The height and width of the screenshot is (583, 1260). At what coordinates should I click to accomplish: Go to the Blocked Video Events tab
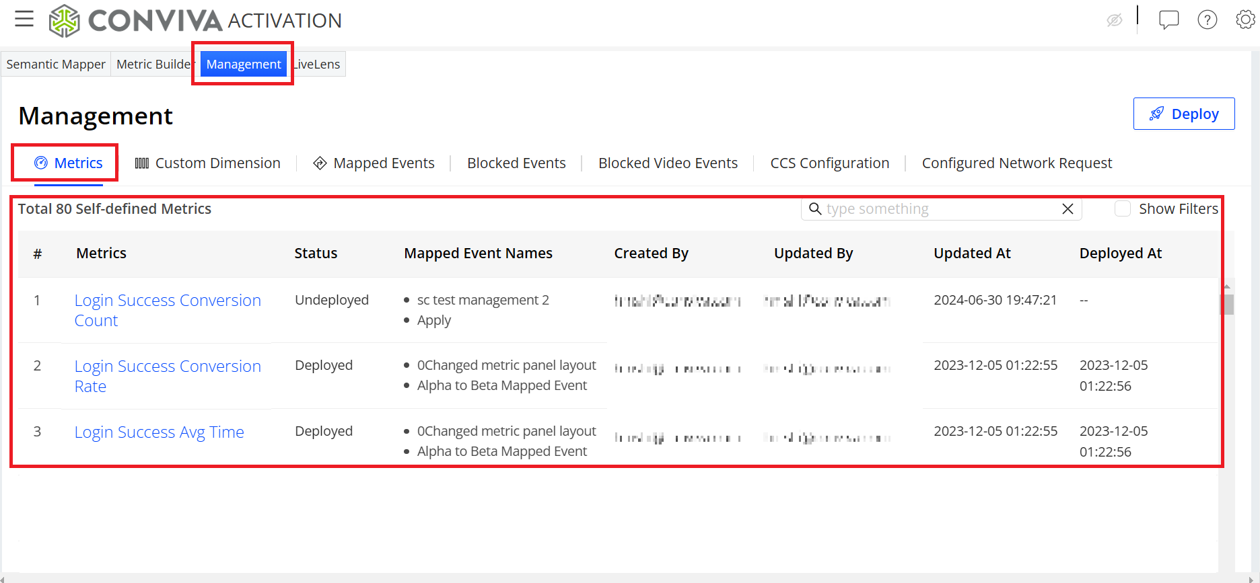[668, 163]
